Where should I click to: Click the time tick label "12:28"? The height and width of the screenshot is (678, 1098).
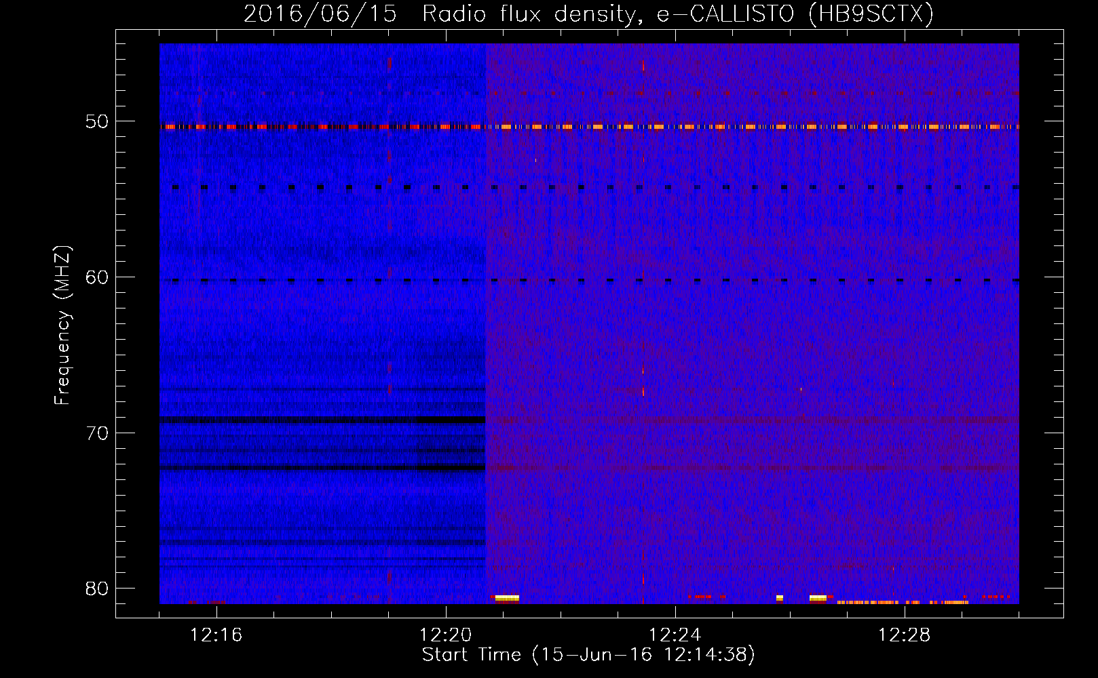pyautogui.click(x=905, y=635)
